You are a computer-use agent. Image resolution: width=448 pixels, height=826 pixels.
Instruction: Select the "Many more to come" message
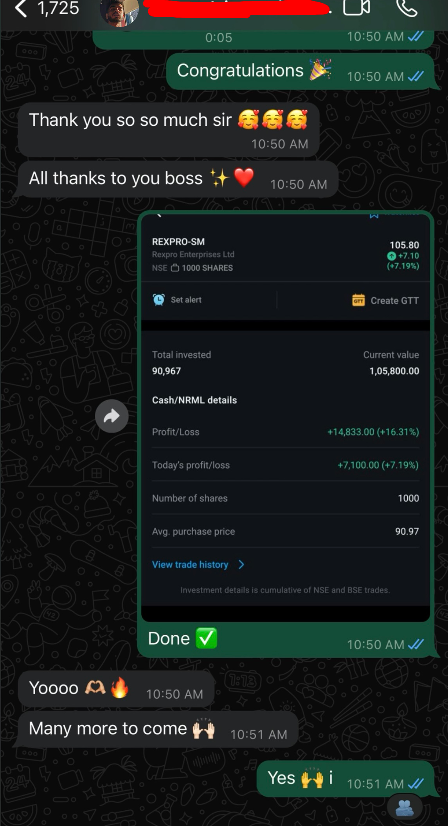coord(158,729)
